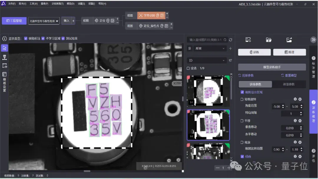
Task: Click the play icon on 字符识别 node
Action: pyautogui.click(x=162, y=15)
